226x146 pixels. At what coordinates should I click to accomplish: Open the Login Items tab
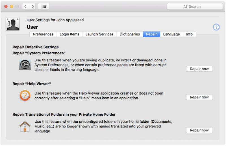pyautogui.click(x=69, y=34)
